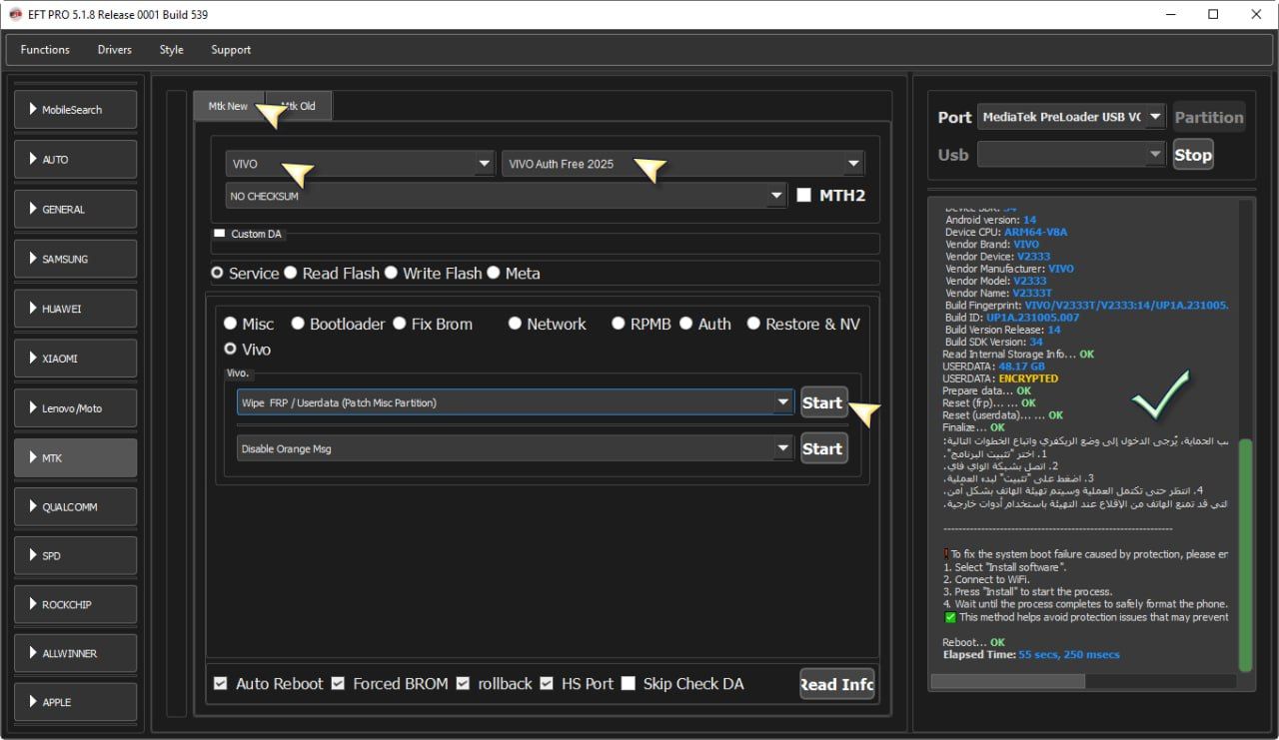Select the Restore & NV radio option
1279x740 pixels.
754,324
